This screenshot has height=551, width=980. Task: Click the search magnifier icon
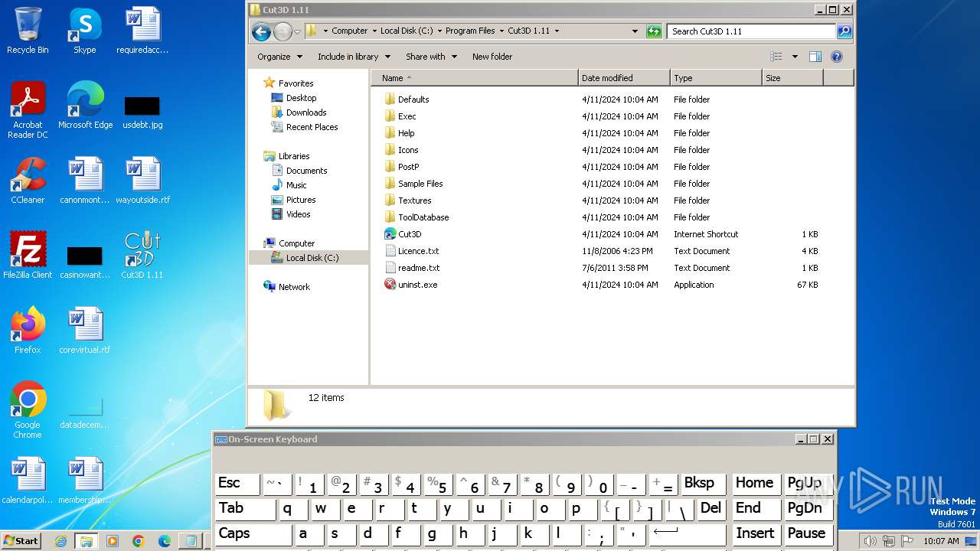tap(844, 31)
